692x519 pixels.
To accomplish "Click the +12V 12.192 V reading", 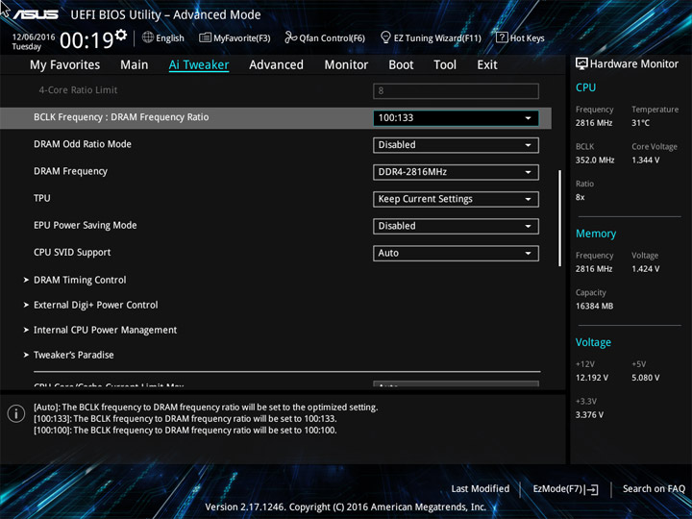I will [592, 378].
